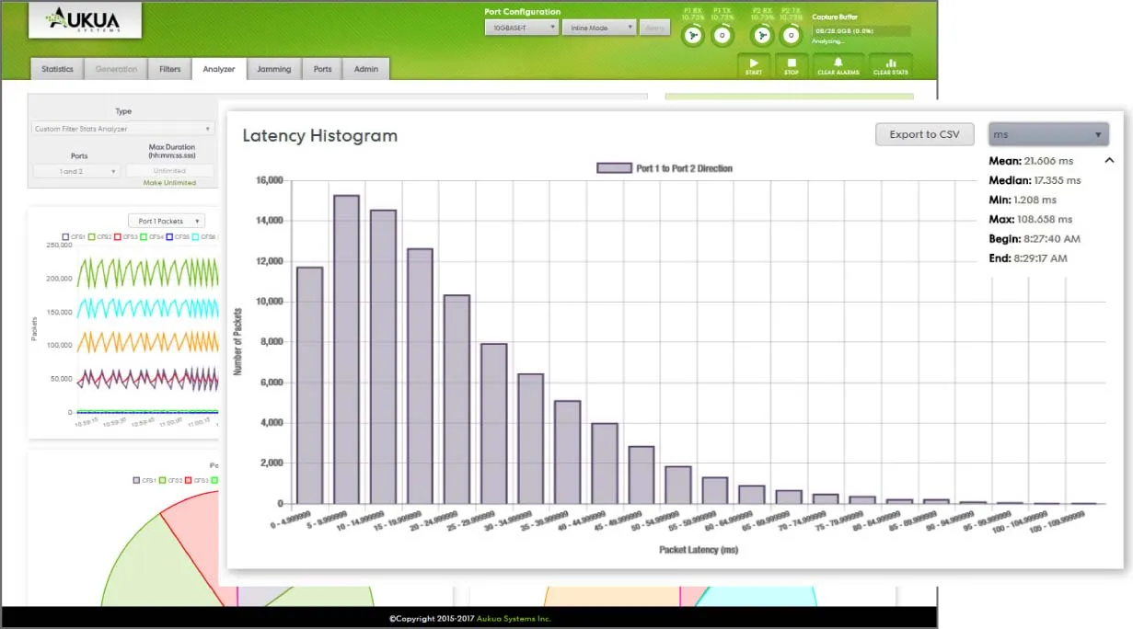The width and height of the screenshot is (1133, 629).
Task: Stop the test with the STOP button
Action: click(792, 65)
